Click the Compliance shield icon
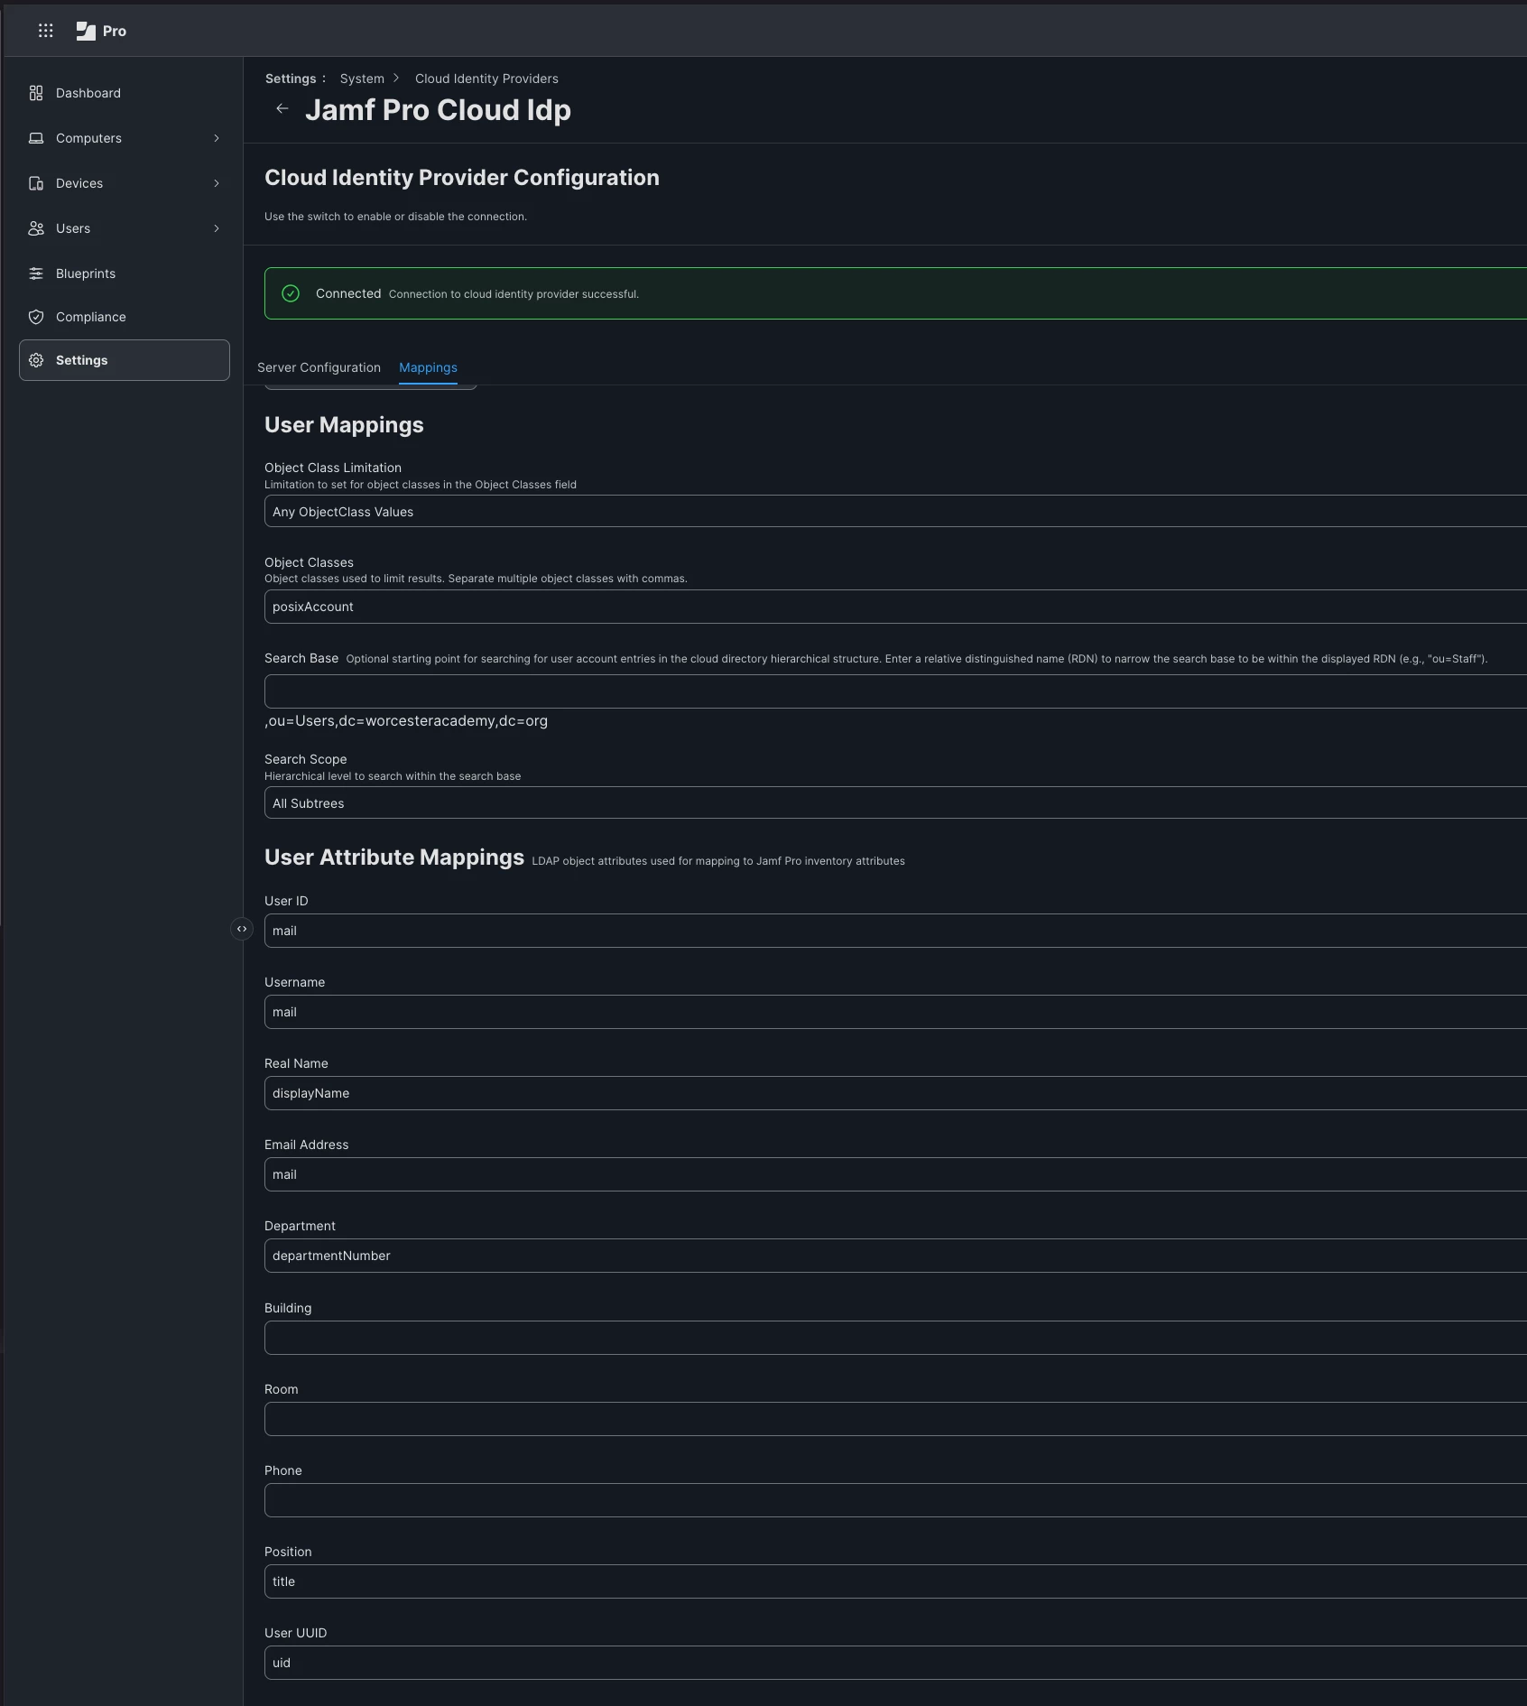The width and height of the screenshot is (1527, 1706). tap(36, 317)
